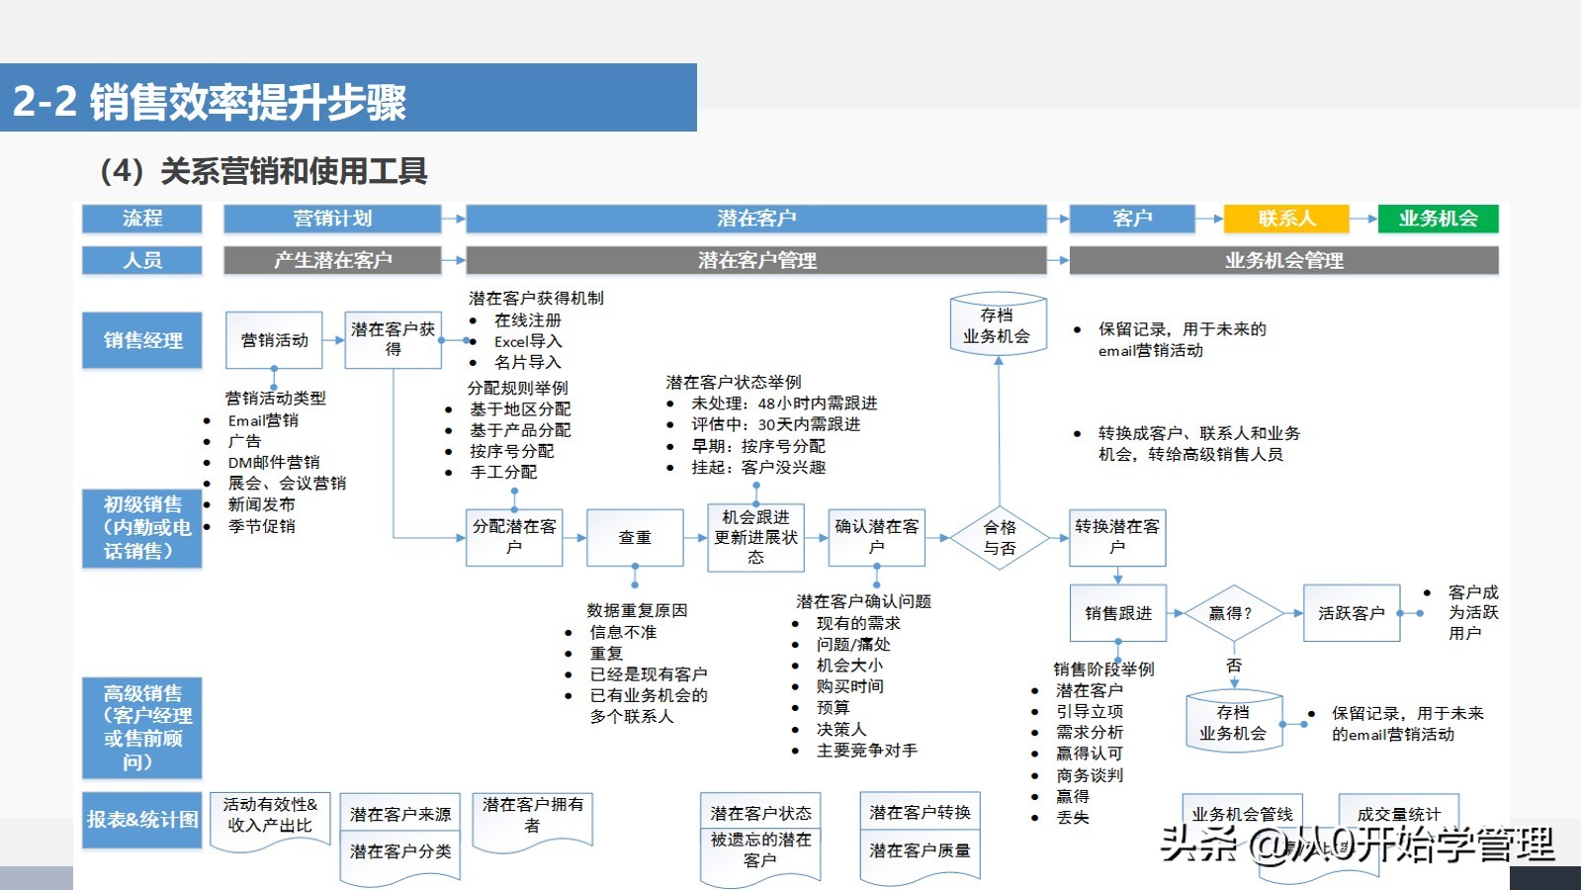The width and height of the screenshot is (1581, 890).
Task: Select the 否 label under the 赢得？ diamond
Action: coord(1234,666)
